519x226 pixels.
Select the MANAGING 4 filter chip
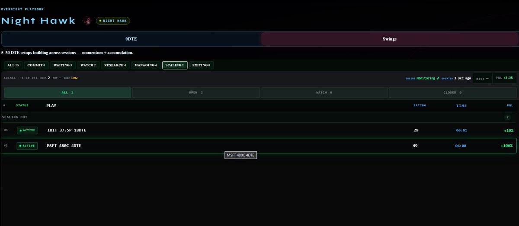click(x=145, y=65)
